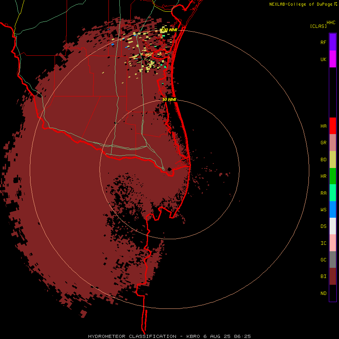Click the KBRO radar site black dot
The width and height of the screenshot is (339, 339).
[x=169, y=169]
